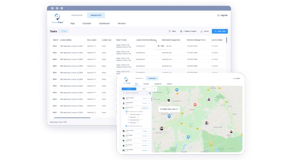Select the Map tab in map window
The height and width of the screenshot is (160, 297).
point(136,84)
